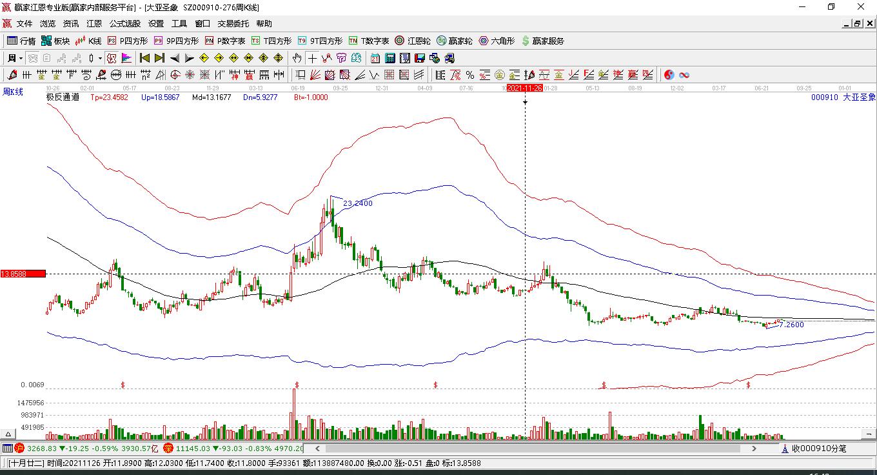This screenshot has height=475, width=877.
Task: Open the 9P四方形 tool
Action: 176,41
